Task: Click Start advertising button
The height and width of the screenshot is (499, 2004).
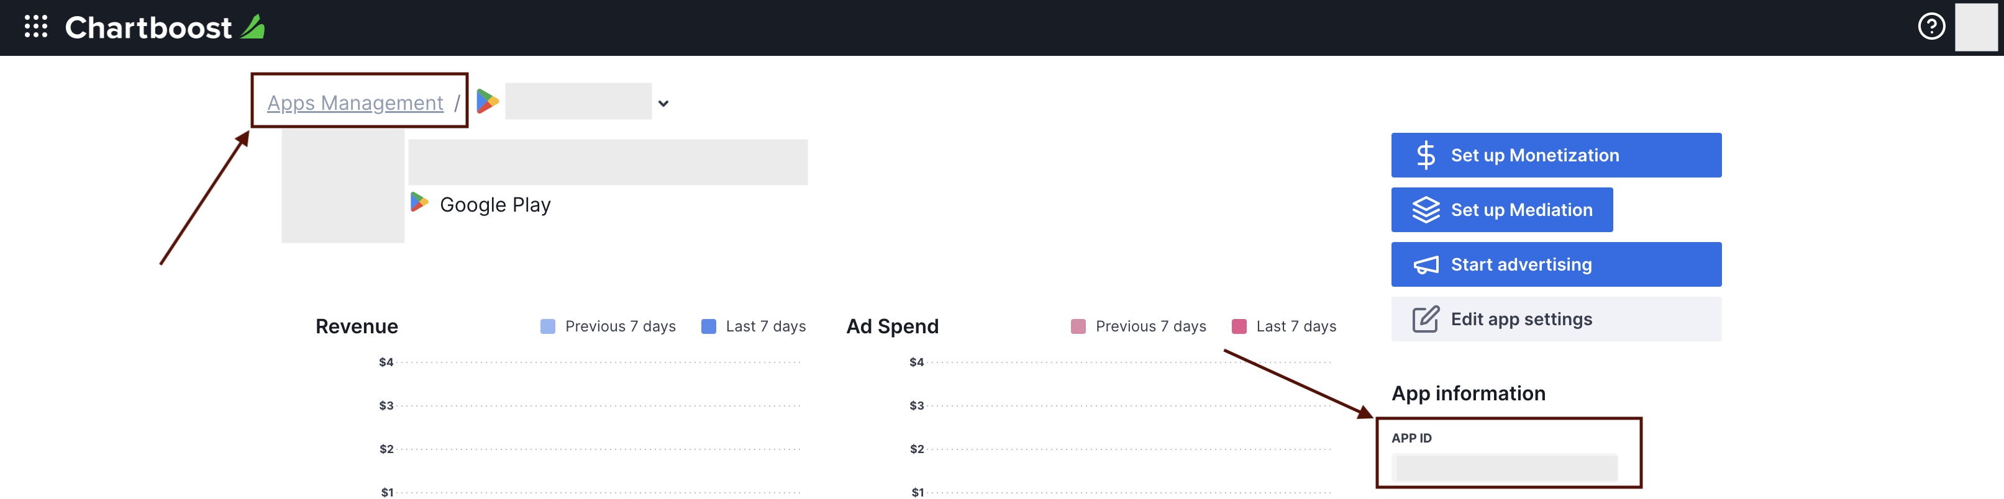Action: click(x=1555, y=264)
